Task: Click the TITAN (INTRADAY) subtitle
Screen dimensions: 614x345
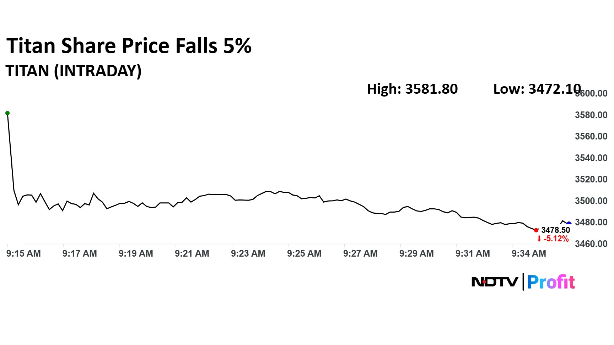Action: point(74,71)
